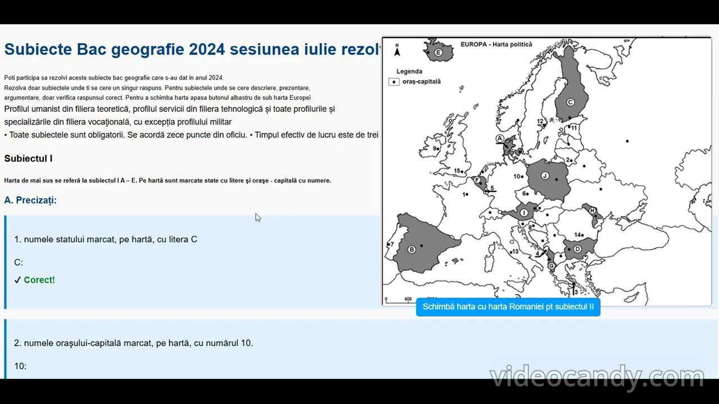Screen dimensions: 719x404
Task: Select the 'Subiectul I' heading
Action: click(x=28, y=159)
